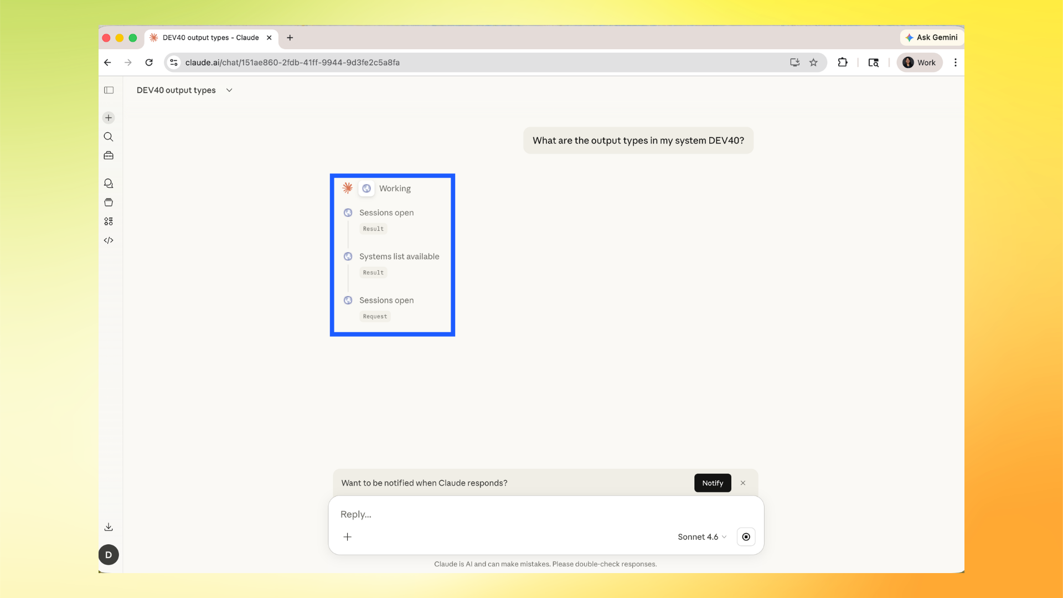The width and height of the screenshot is (1063, 598).
Task: Open the projects archive icon
Action: click(109, 202)
